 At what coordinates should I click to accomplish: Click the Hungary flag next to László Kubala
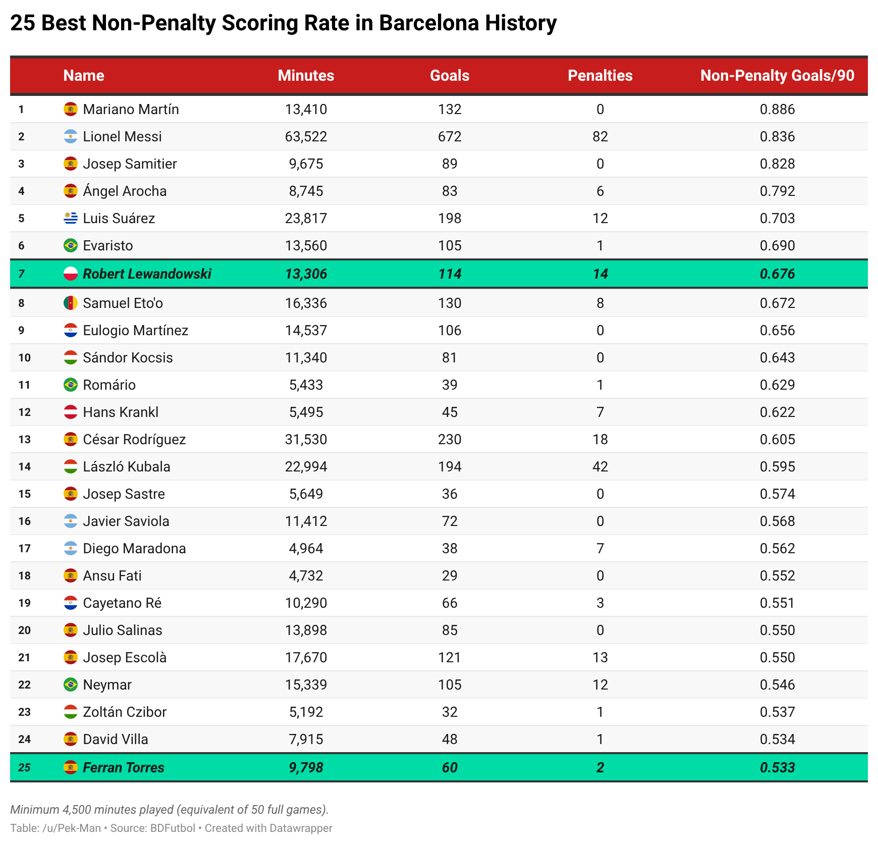click(x=70, y=466)
